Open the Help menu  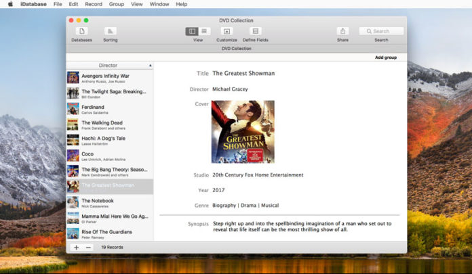pyautogui.click(x=182, y=4)
